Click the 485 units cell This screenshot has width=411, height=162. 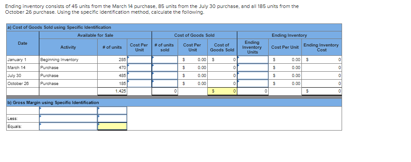coord(112,75)
